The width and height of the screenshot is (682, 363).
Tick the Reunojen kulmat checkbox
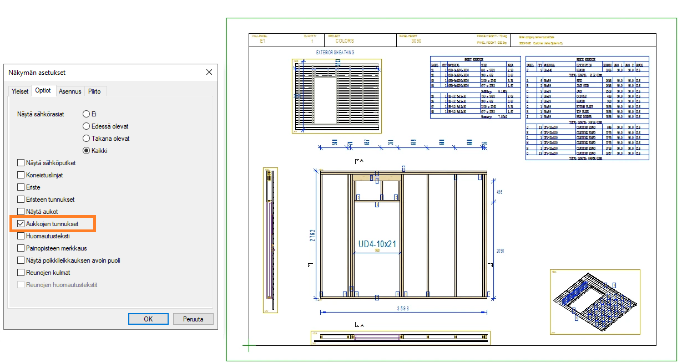(x=21, y=273)
